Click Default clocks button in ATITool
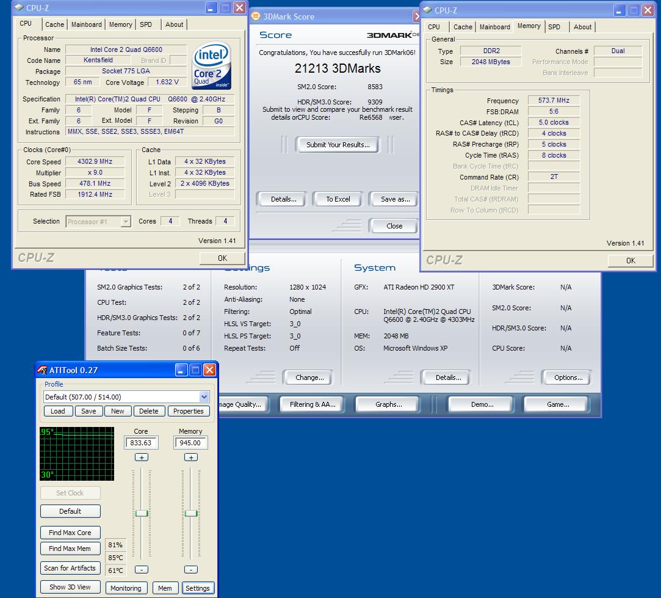This screenshot has height=598, width=661. pyautogui.click(x=70, y=511)
